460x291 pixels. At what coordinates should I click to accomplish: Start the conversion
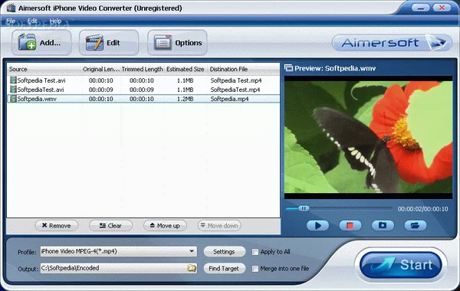pos(401,265)
